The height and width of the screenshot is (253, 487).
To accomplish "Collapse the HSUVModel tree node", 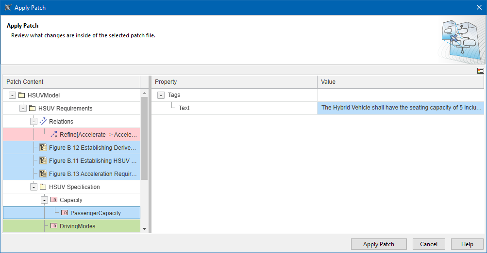I will 12,95.
